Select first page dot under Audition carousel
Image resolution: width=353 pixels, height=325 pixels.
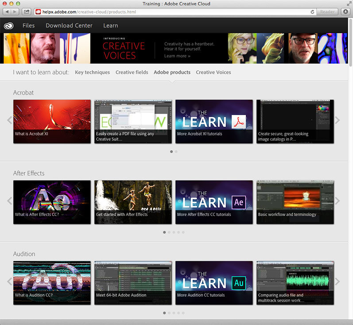pos(164,313)
